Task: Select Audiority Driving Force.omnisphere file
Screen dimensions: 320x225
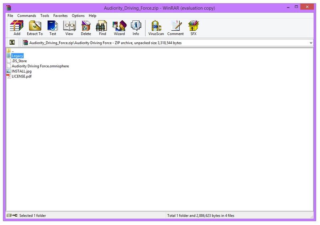Action: pyautogui.click(x=40, y=66)
